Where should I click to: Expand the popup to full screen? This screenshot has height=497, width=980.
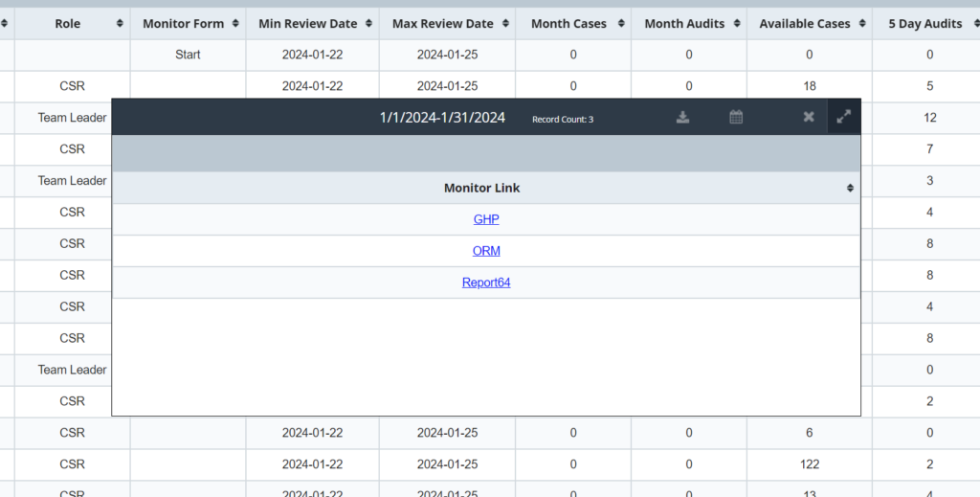tap(843, 117)
